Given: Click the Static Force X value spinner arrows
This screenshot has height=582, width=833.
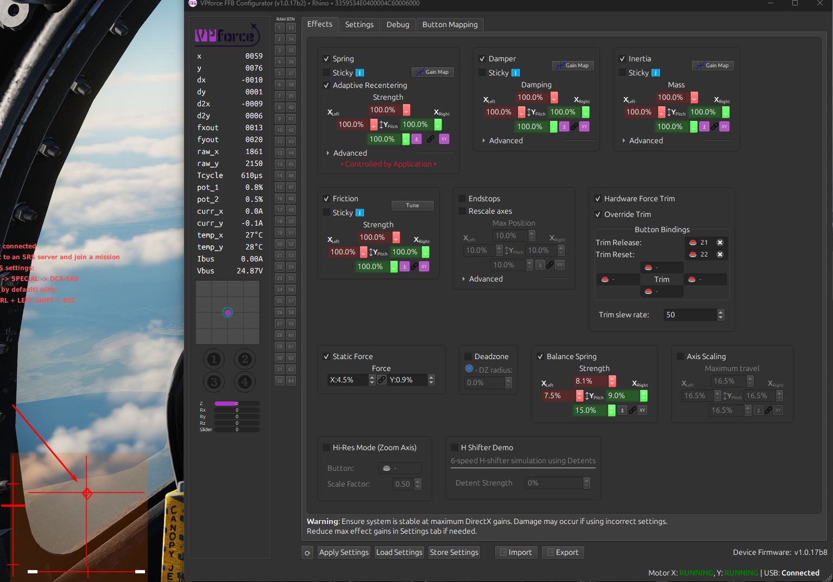Looking at the screenshot, I should 372,380.
